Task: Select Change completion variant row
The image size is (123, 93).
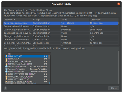Action: point(61,36)
